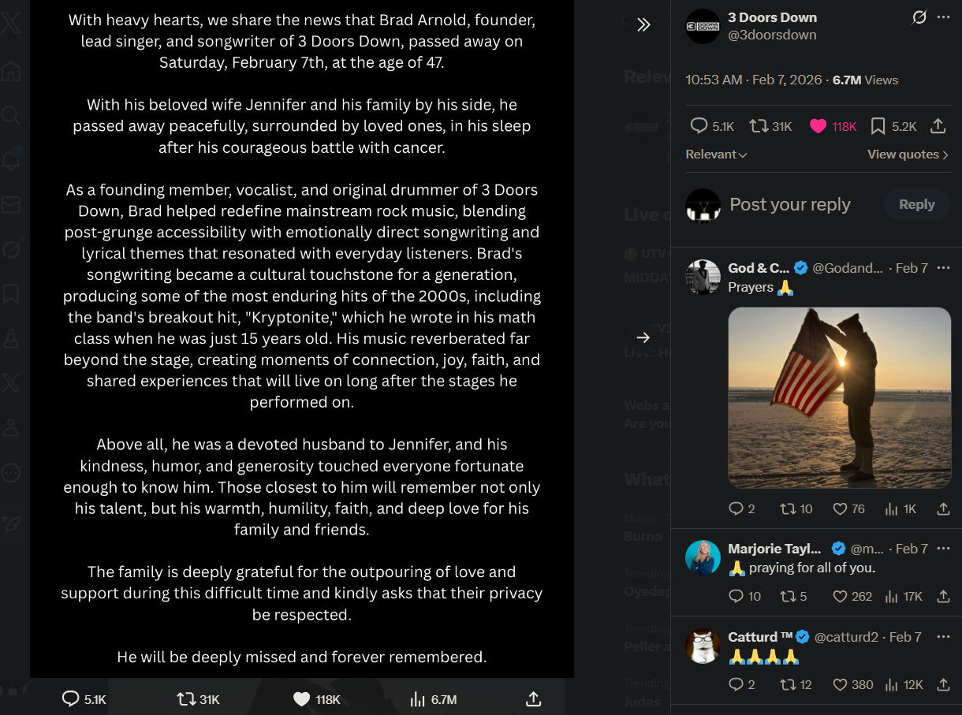Click the reply icon under the image post
This screenshot has height=715, width=962.
coord(71,698)
